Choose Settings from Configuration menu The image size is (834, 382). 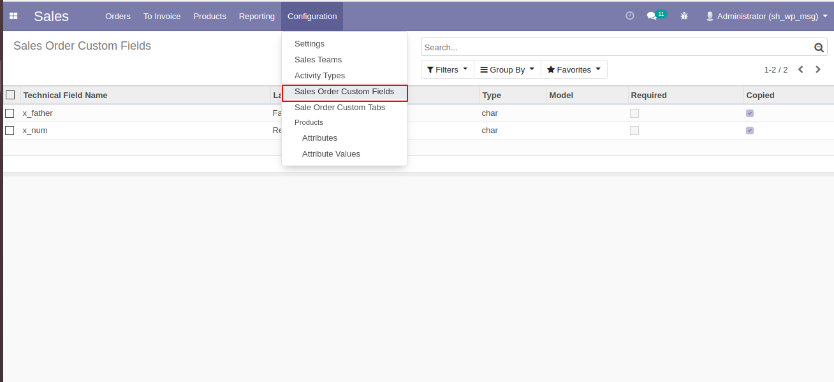pos(344,43)
